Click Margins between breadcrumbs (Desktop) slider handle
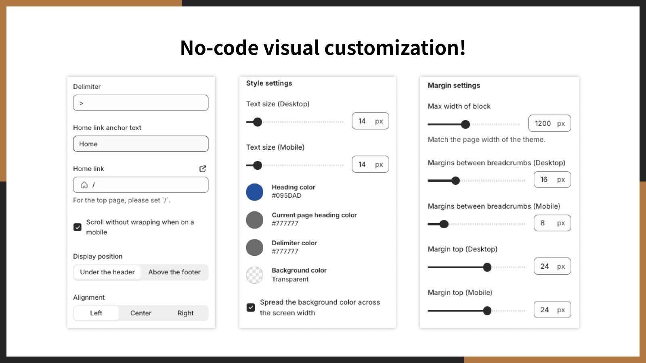The height and width of the screenshot is (363, 646). 456,181
